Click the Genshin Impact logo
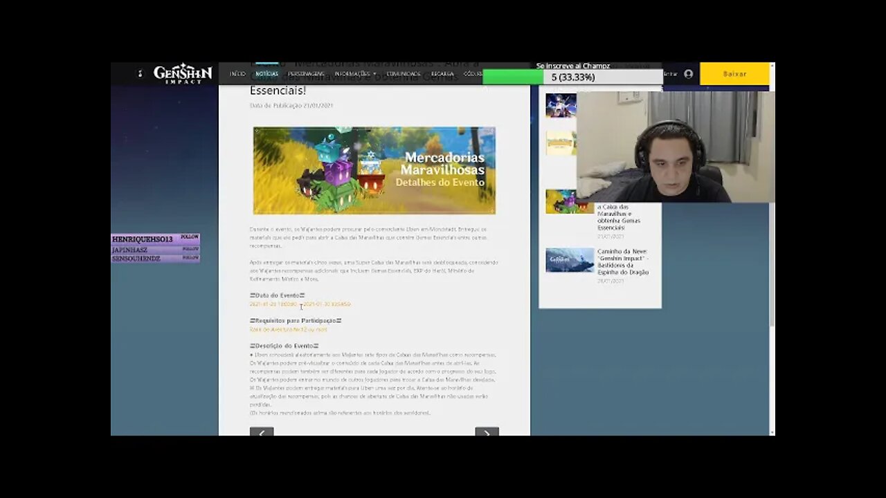886x498 pixels. click(x=183, y=73)
